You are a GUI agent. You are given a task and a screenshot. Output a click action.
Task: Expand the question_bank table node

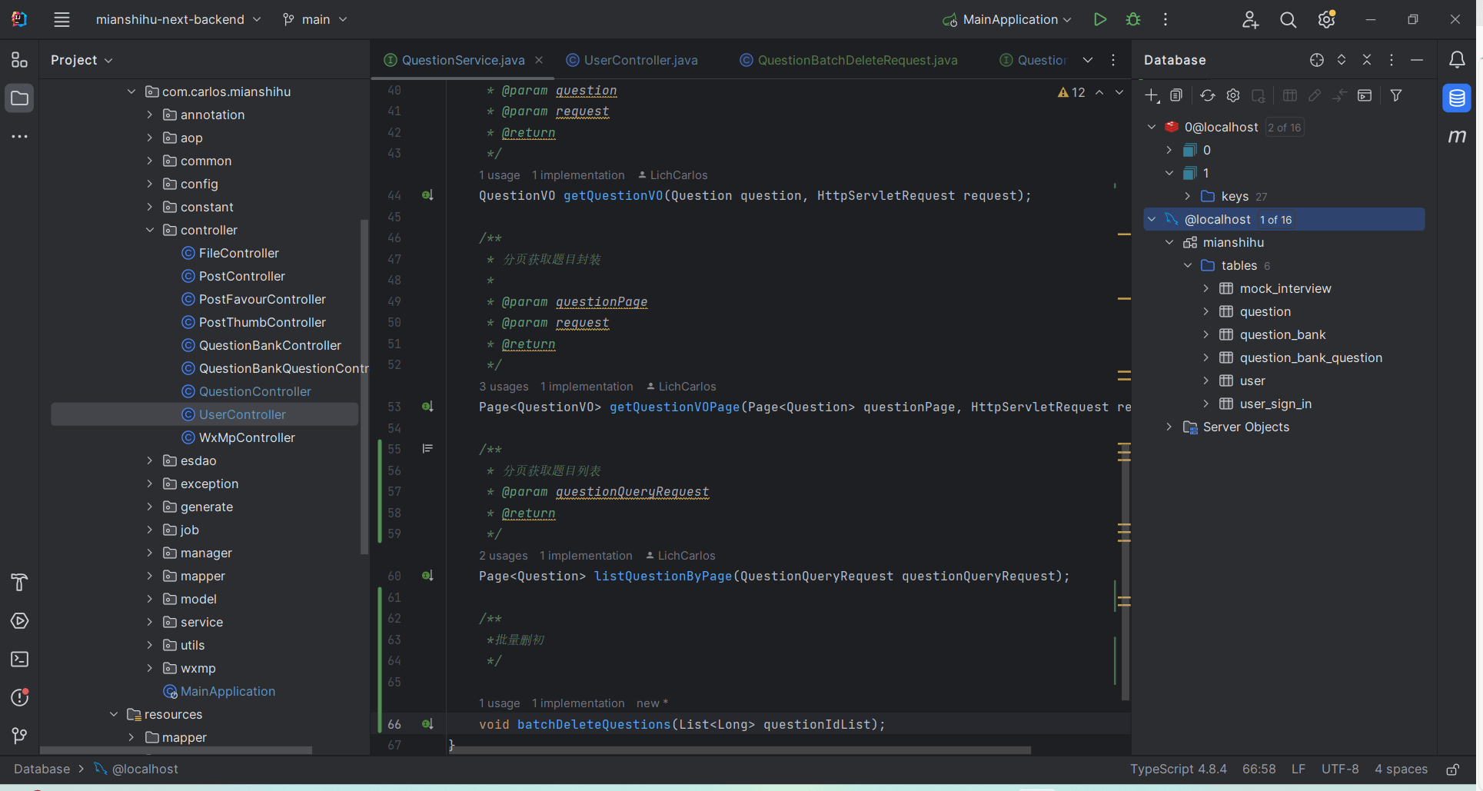pyautogui.click(x=1205, y=335)
